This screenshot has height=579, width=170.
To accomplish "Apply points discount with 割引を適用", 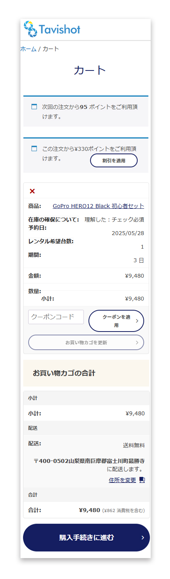I will pos(114,160).
